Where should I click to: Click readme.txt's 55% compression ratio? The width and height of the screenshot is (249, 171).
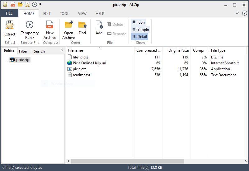coord(203,75)
